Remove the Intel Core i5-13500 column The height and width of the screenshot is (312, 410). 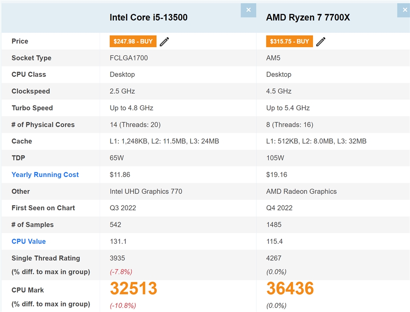pos(248,10)
